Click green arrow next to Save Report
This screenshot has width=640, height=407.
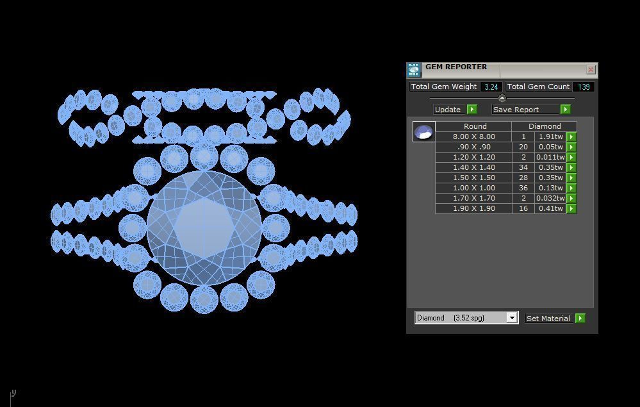(565, 110)
